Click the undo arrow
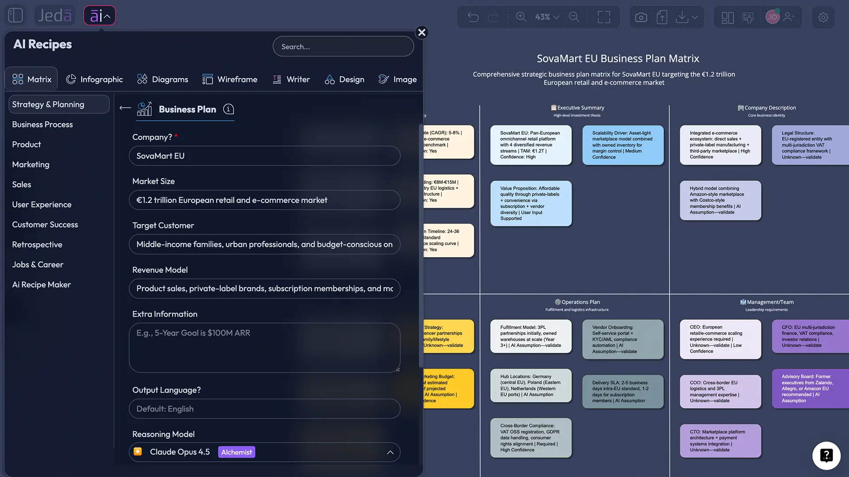This screenshot has height=477, width=849. [x=473, y=17]
